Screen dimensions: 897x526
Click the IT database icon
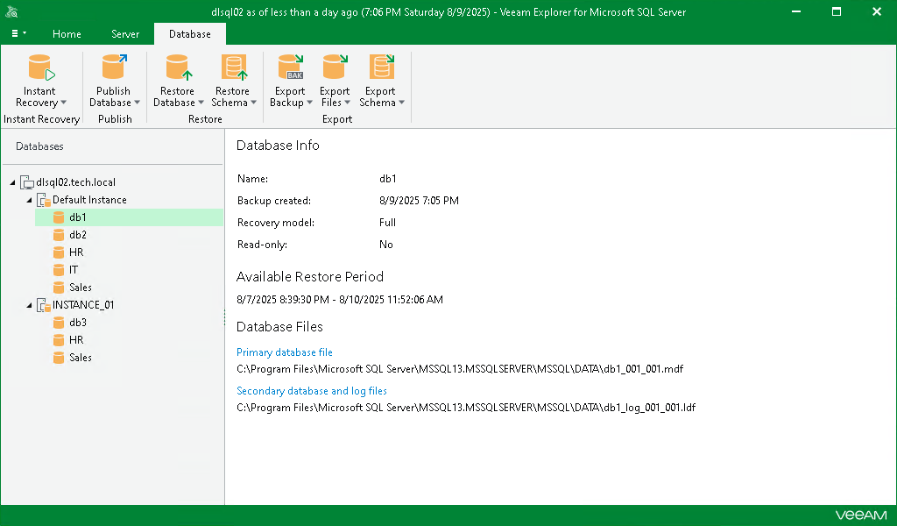click(59, 270)
